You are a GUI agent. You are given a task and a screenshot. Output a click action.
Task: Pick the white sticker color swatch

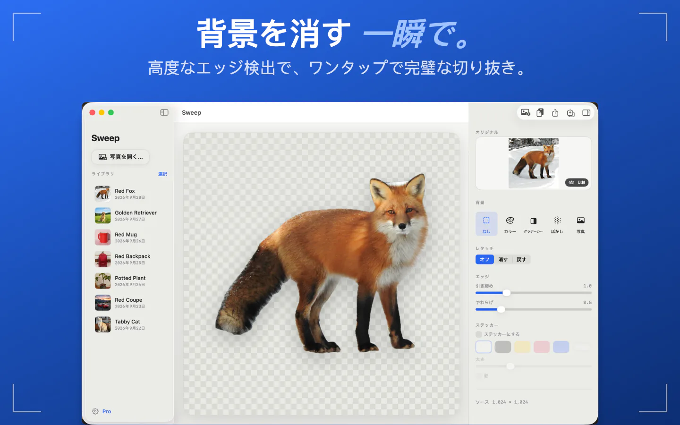484,347
